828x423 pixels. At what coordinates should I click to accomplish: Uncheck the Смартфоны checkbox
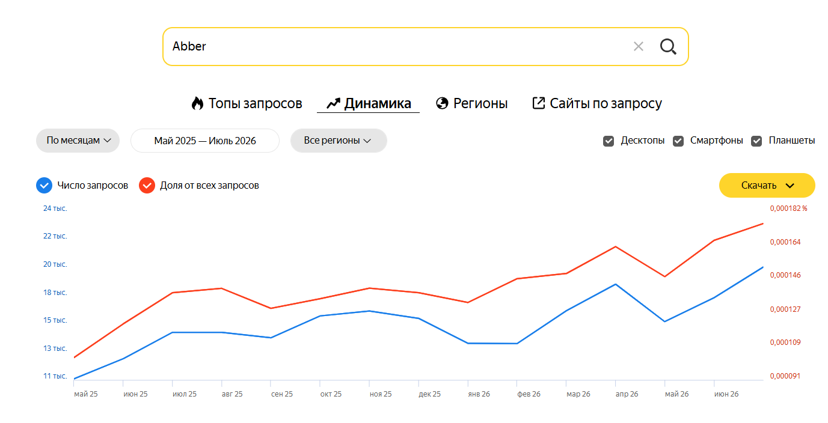point(678,141)
